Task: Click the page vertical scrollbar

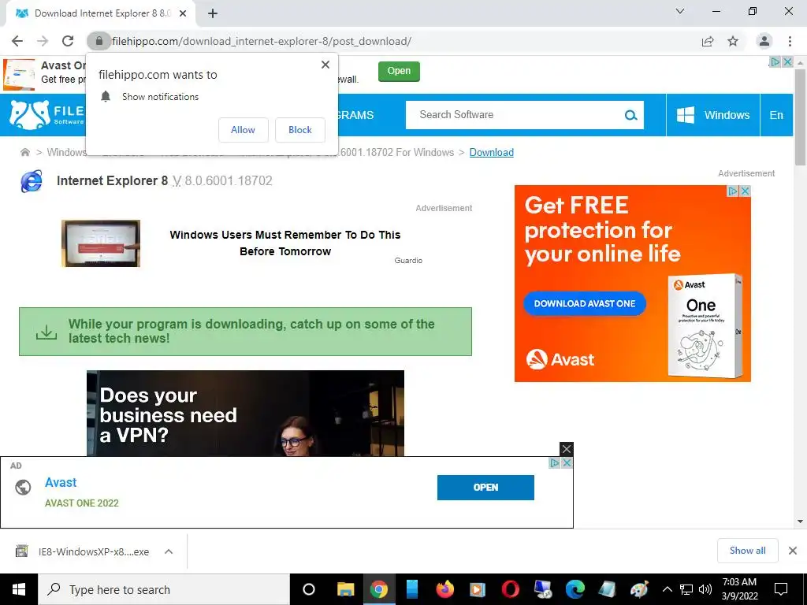Action: click(x=800, y=117)
